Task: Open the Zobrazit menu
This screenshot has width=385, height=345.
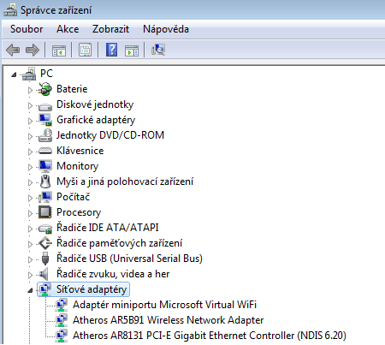Action: point(110,29)
